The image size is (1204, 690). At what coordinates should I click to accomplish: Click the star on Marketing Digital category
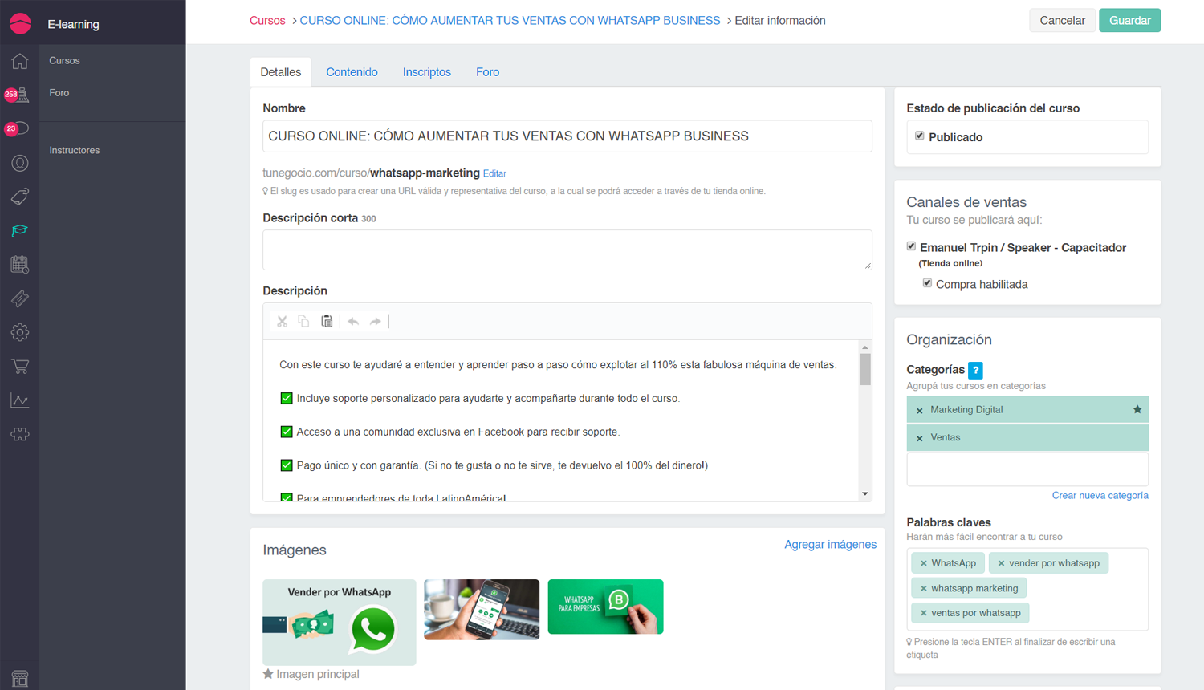point(1137,409)
